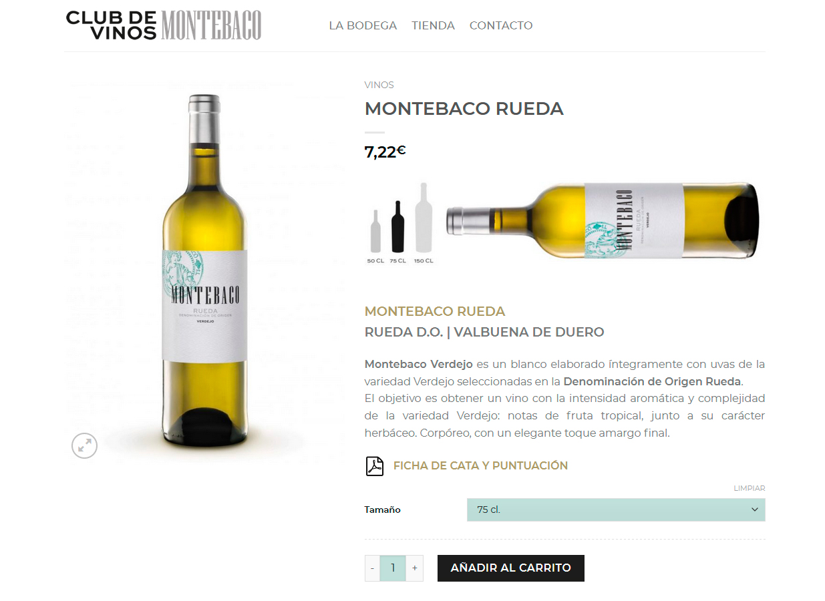Click the Limpiar link to clear selection
825x601 pixels.
click(750, 488)
